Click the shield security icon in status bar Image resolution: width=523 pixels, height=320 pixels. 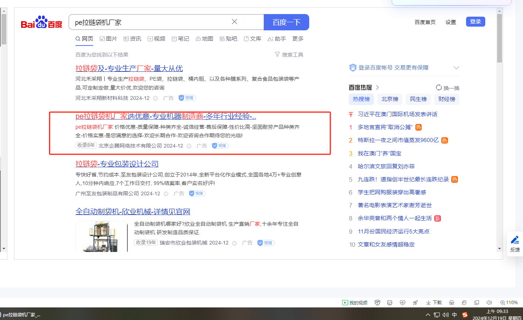(x=377, y=303)
